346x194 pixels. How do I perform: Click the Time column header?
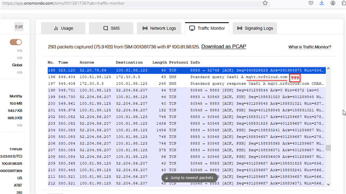pos(63,63)
